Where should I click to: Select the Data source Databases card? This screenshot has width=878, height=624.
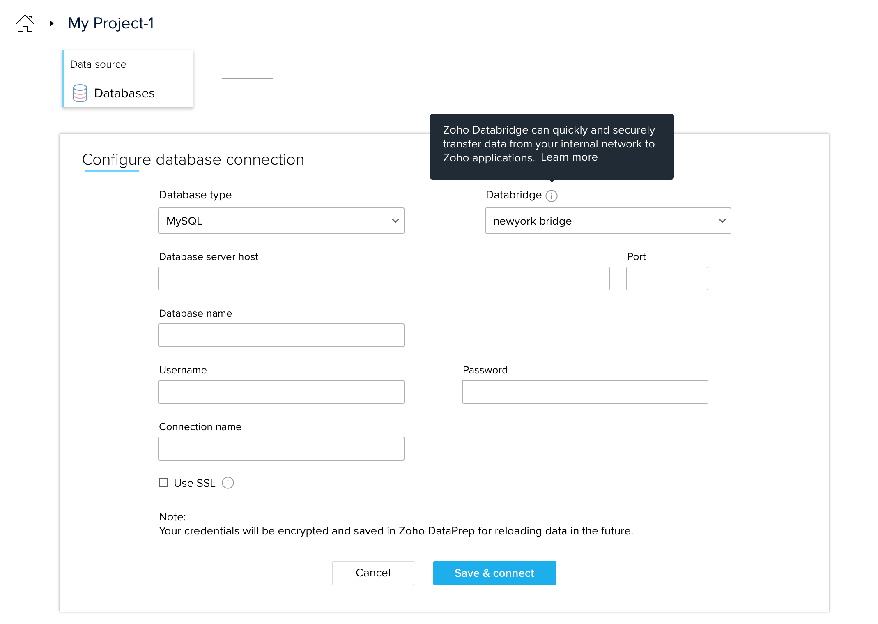[128, 79]
